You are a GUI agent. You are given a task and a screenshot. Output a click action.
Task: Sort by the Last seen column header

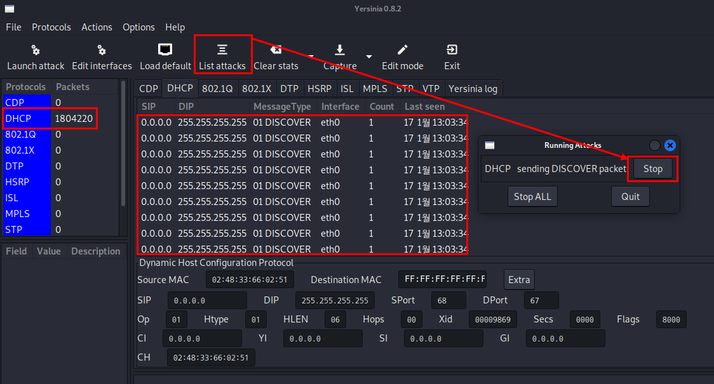[x=424, y=107]
